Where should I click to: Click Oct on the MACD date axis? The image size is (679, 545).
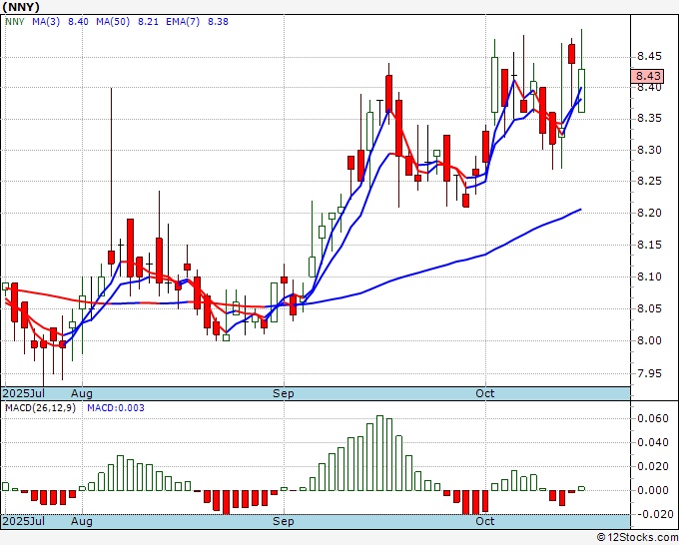[x=484, y=521]
